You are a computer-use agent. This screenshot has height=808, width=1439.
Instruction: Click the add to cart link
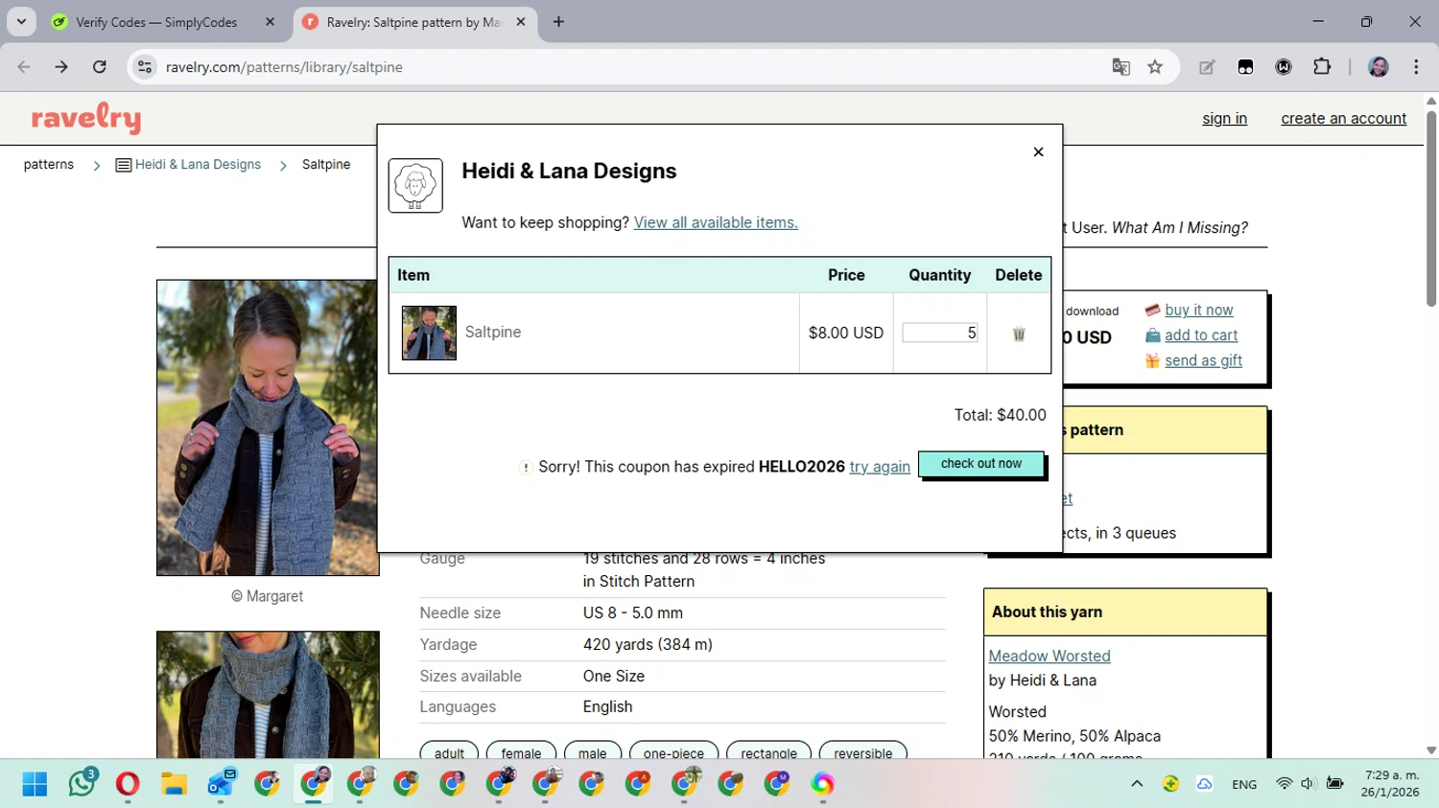(x=1201, y=335)
